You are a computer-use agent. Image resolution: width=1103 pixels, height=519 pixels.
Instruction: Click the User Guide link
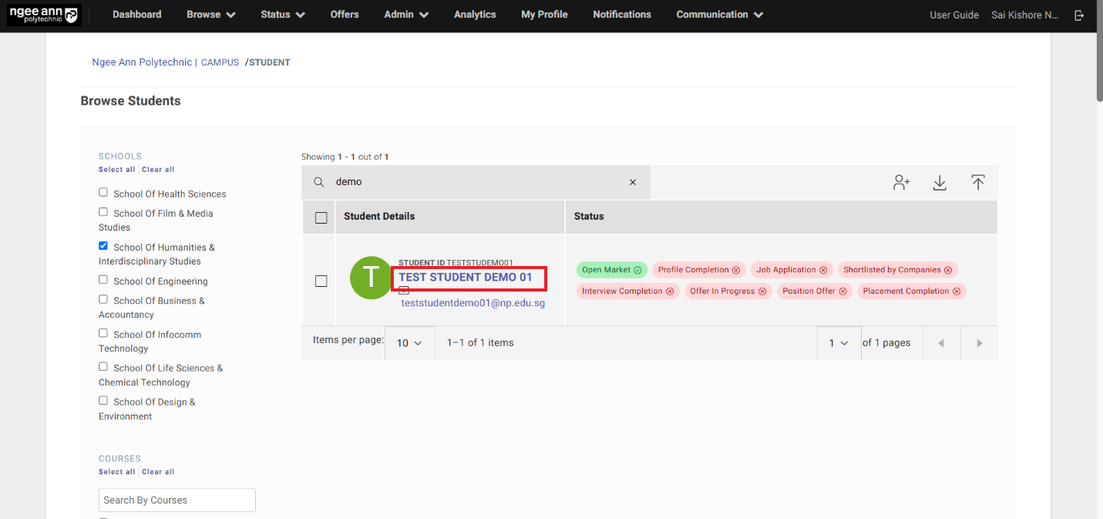953,15
